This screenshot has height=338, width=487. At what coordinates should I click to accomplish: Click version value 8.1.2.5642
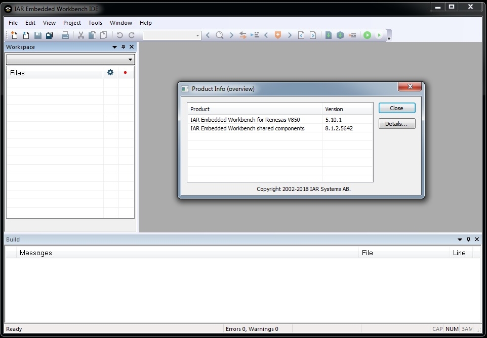click(x=339, y=128)
